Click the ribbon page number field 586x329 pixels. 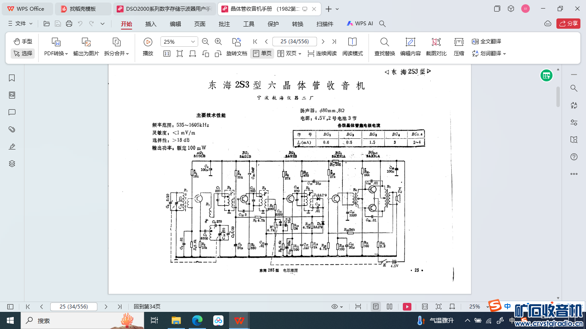pyautogui.click(x=295, y=42)
